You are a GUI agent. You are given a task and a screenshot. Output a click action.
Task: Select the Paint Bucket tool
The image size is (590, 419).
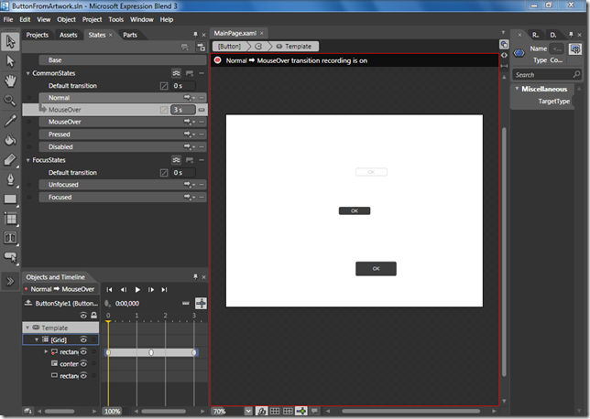tap(10, 140)
